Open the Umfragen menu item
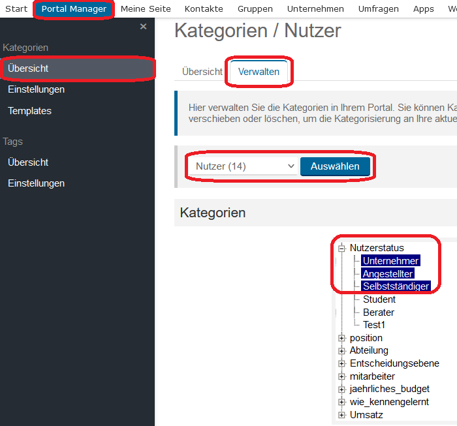 (x=378, y=8)
